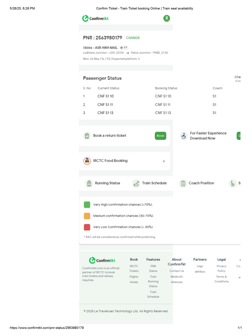The image size is (252, 336).
Task: Click footer Alliances link
Action: click(177, 282)
